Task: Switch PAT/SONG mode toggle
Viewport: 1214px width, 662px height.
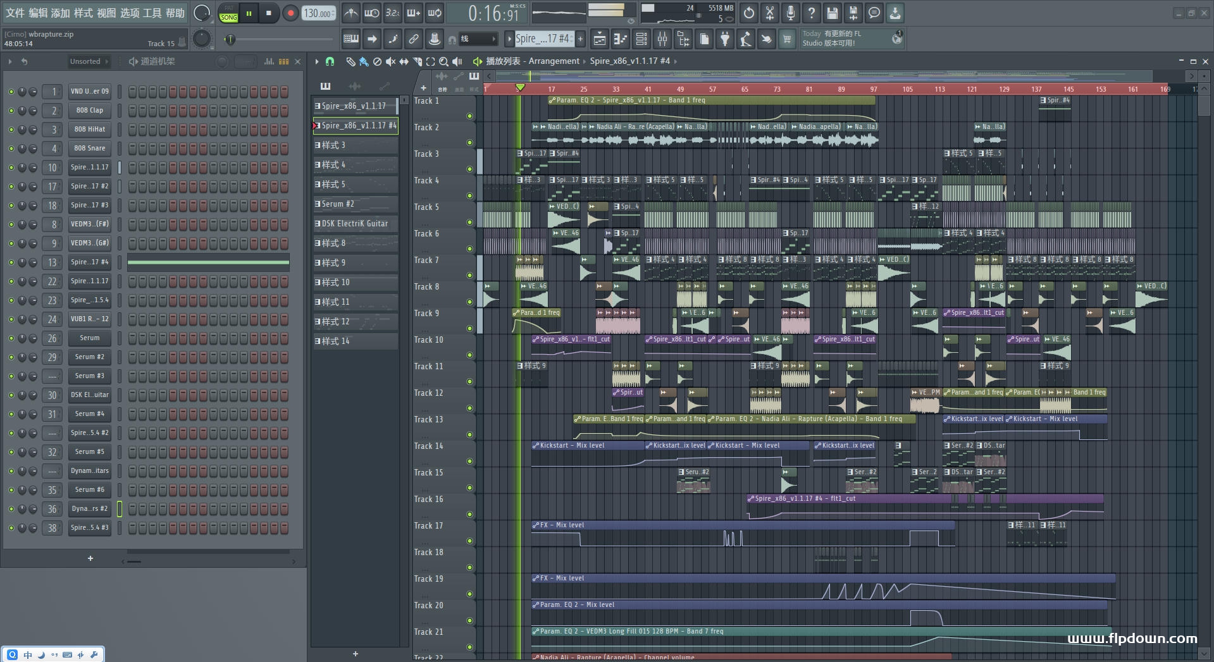Action: click(228, 13)
